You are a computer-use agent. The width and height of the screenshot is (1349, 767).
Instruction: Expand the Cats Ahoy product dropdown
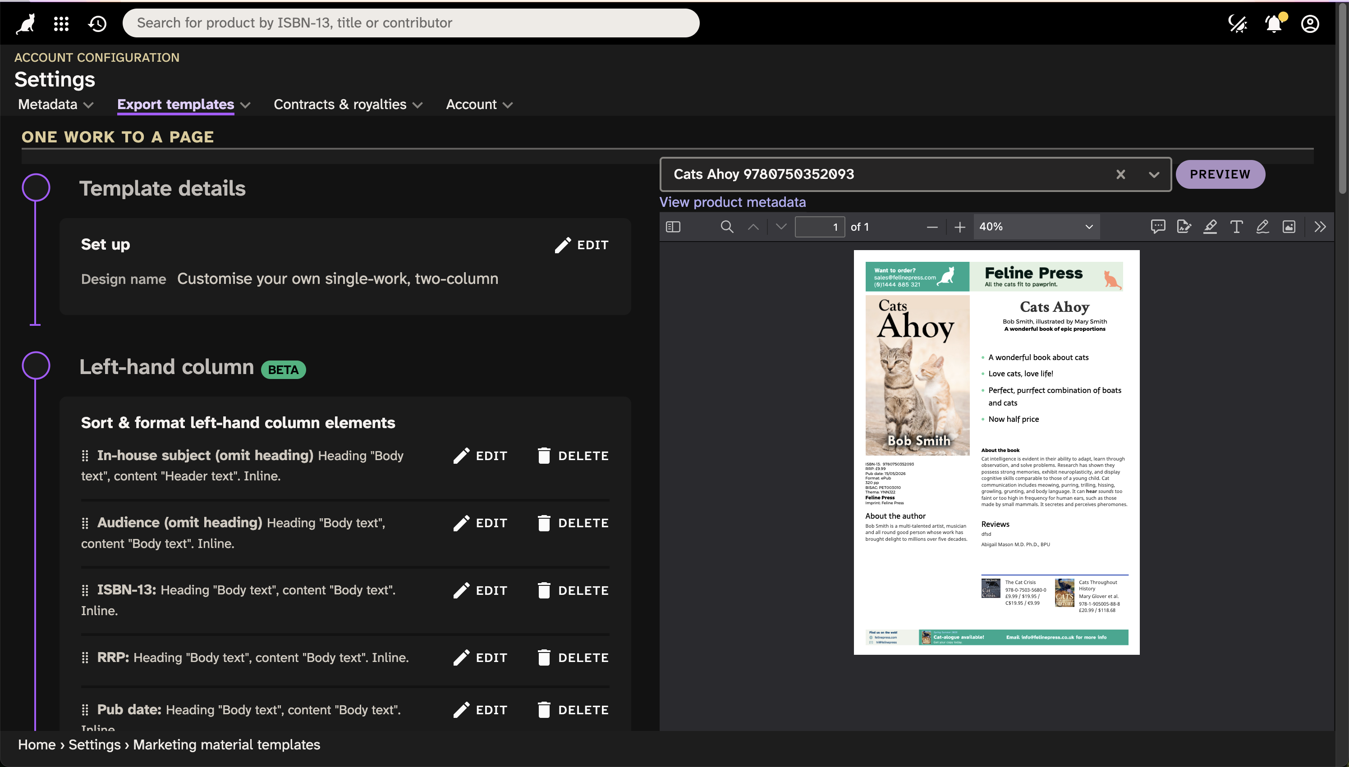(x=1154, y=174)
